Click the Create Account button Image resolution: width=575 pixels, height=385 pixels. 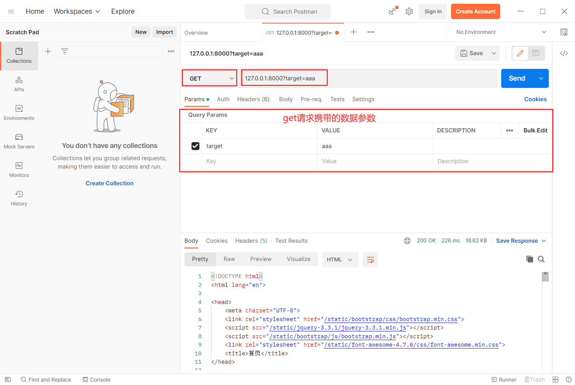[x=475, y=11]
